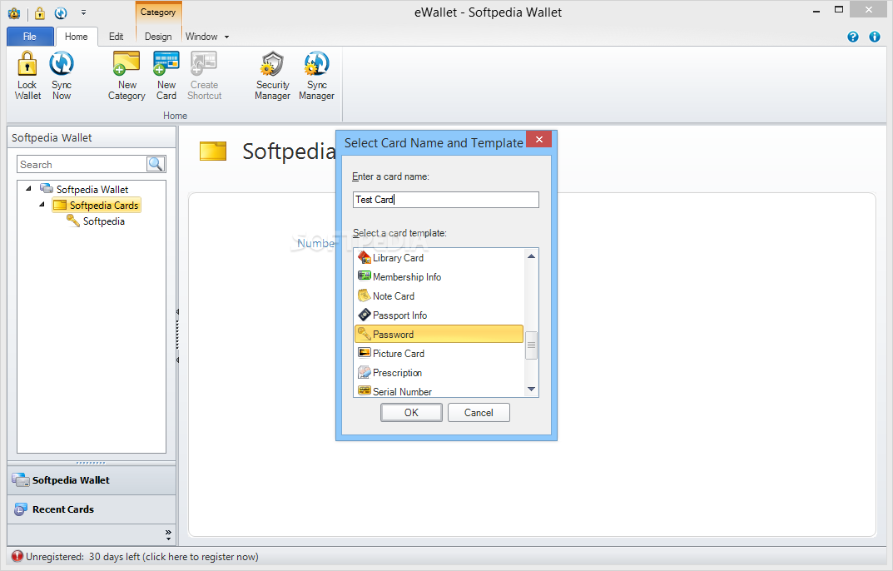This screenshot has width=893, height=571.
Task: Click the Recent Cards pane icon
Action: point(21,509)
